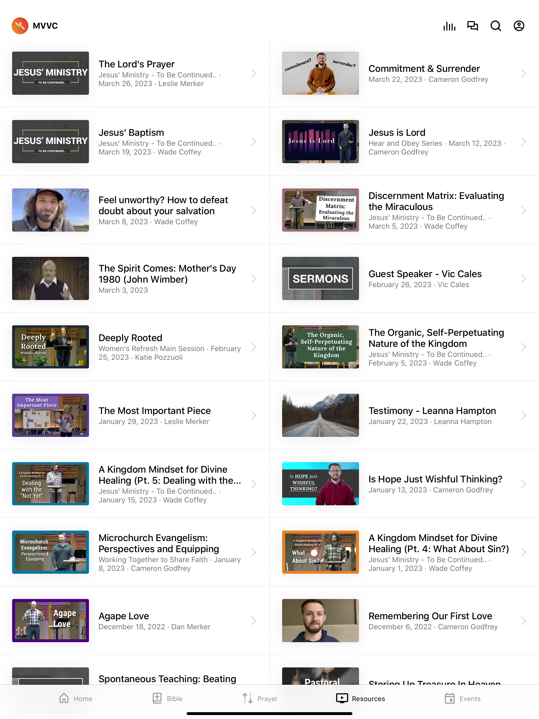Open What About Sin thumbnail

pos(320,552)
